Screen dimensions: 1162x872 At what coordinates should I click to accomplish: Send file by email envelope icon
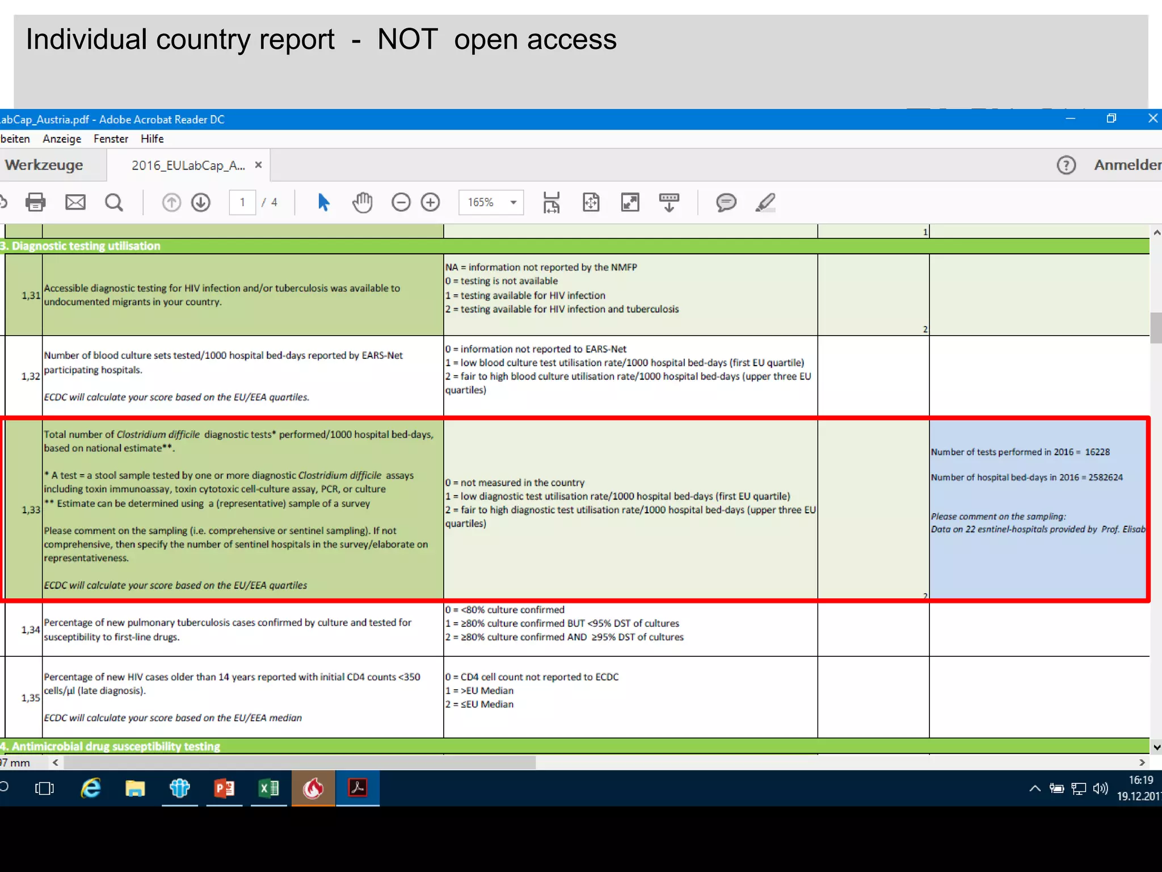pos(75,202)
